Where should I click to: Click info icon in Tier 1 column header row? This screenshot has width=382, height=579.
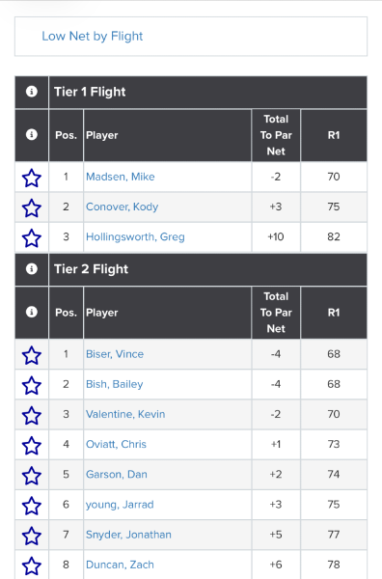coord(32,135)
